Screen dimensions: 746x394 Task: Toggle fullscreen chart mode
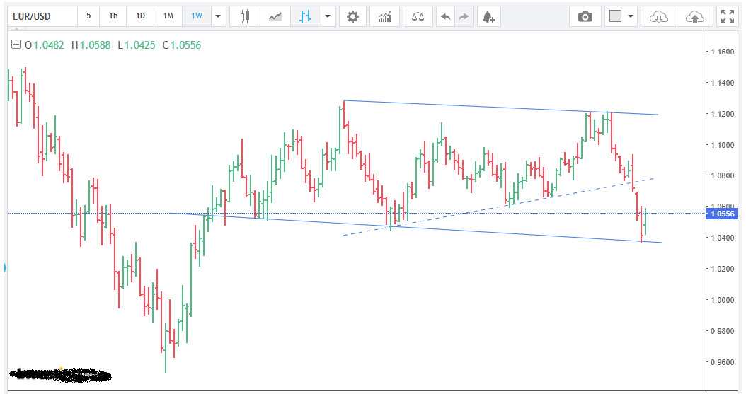tap(727, 16)
